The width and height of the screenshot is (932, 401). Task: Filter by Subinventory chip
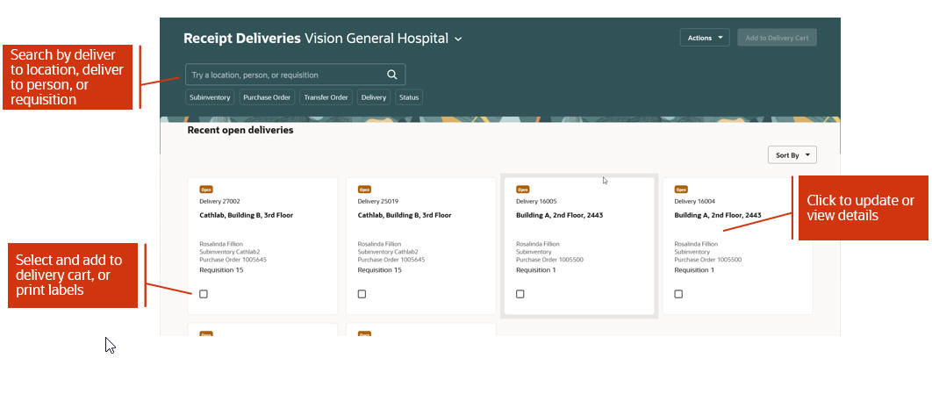(211, 97)
